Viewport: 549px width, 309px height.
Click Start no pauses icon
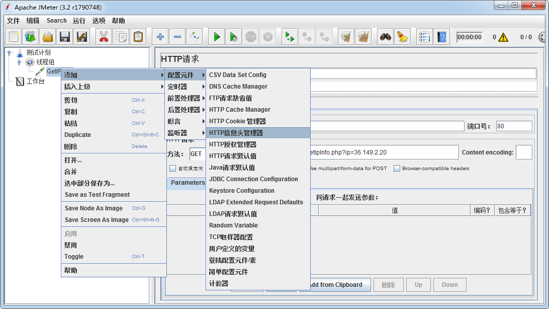pyautogui.click(x=234, y=37)
